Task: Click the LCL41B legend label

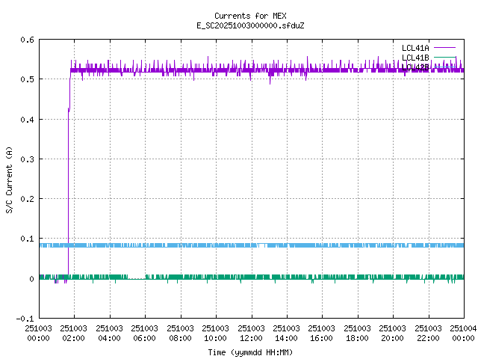Action: click(415, 58)
